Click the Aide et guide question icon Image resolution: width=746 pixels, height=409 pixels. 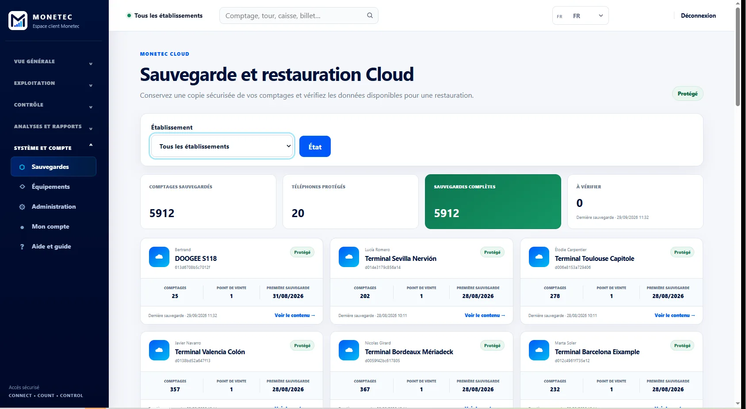coord(22,247)
